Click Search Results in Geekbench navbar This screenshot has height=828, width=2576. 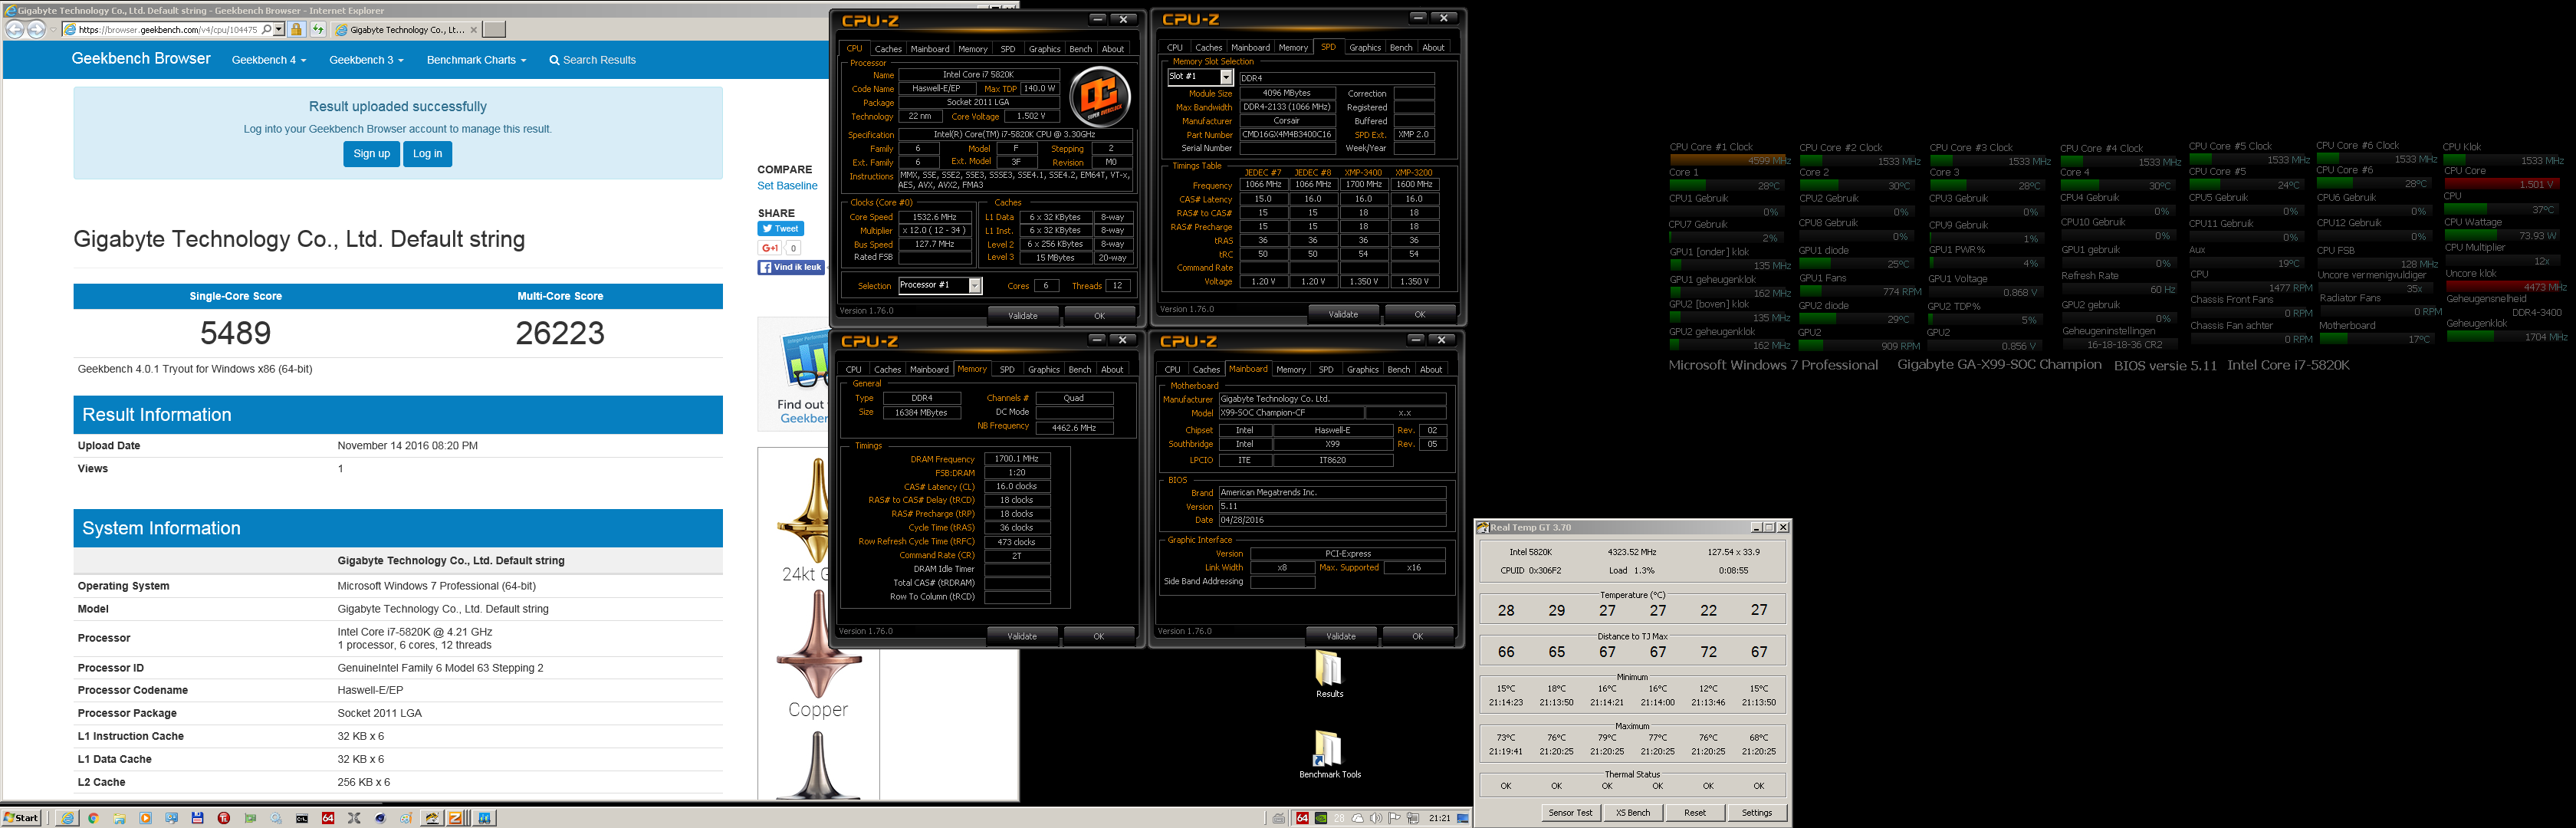click(x=593, y=60)
